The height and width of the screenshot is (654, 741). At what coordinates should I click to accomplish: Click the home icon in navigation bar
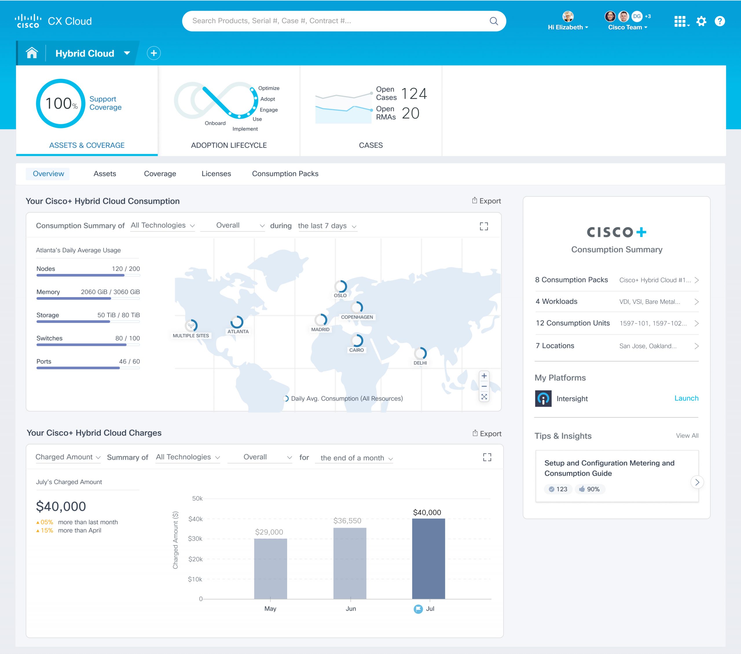[32, 53]
